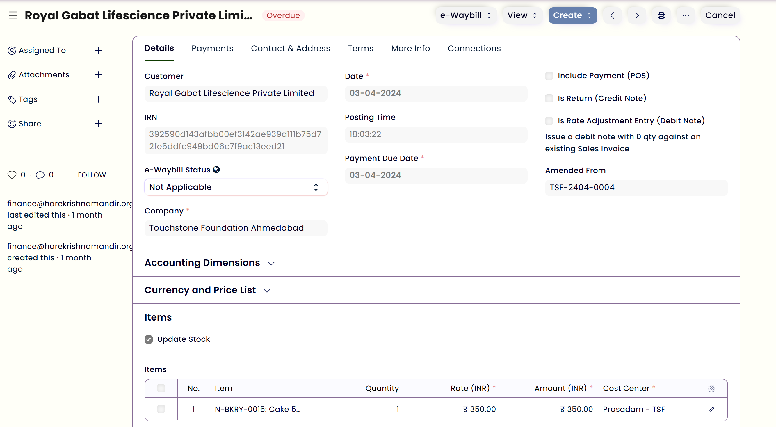Open the Contact & Address tab

pos(290,48)
